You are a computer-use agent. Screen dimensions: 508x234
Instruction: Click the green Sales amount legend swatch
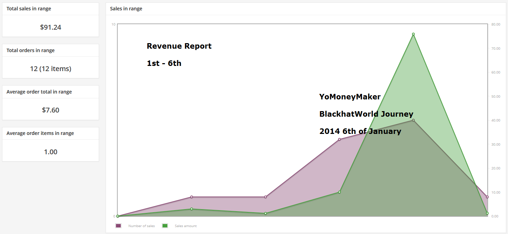click(x=165, y=226)
